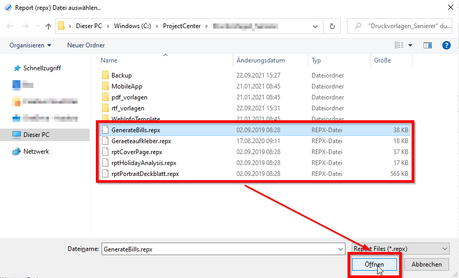This screenshot has width=459, height=278.
Task: Expand the Organisieren menu
Action: [30, 45]
